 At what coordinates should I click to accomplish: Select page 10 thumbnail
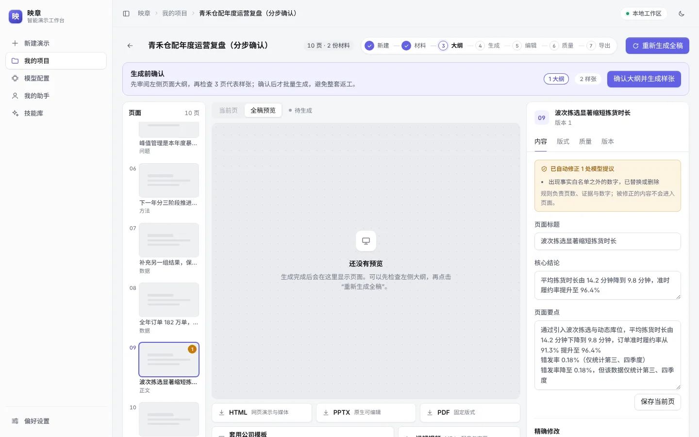coord(169,419)
